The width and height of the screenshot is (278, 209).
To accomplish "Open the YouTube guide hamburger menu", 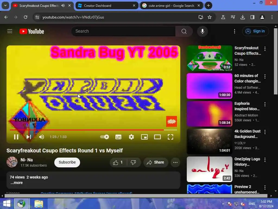I will [x=10, y=31].
